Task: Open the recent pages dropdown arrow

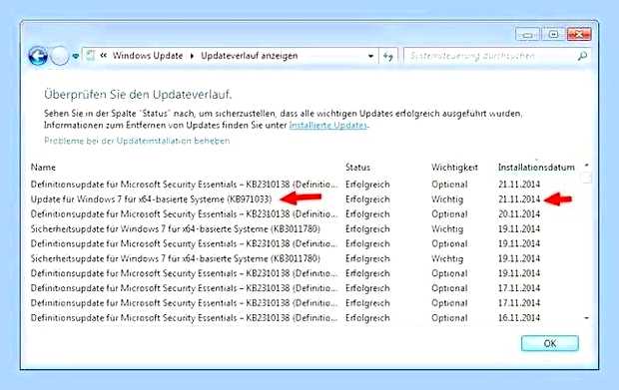Action: [x=76, y=57]
